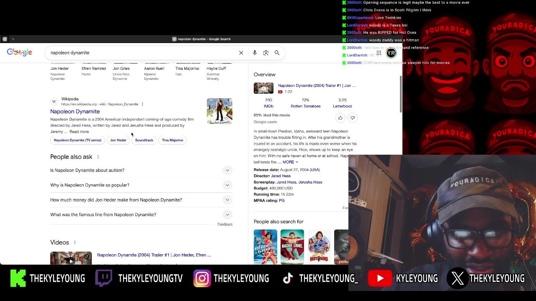Open People also ask options menu
Image resolution: width=536 pixels, height=301 pixels.
(98, 157)
